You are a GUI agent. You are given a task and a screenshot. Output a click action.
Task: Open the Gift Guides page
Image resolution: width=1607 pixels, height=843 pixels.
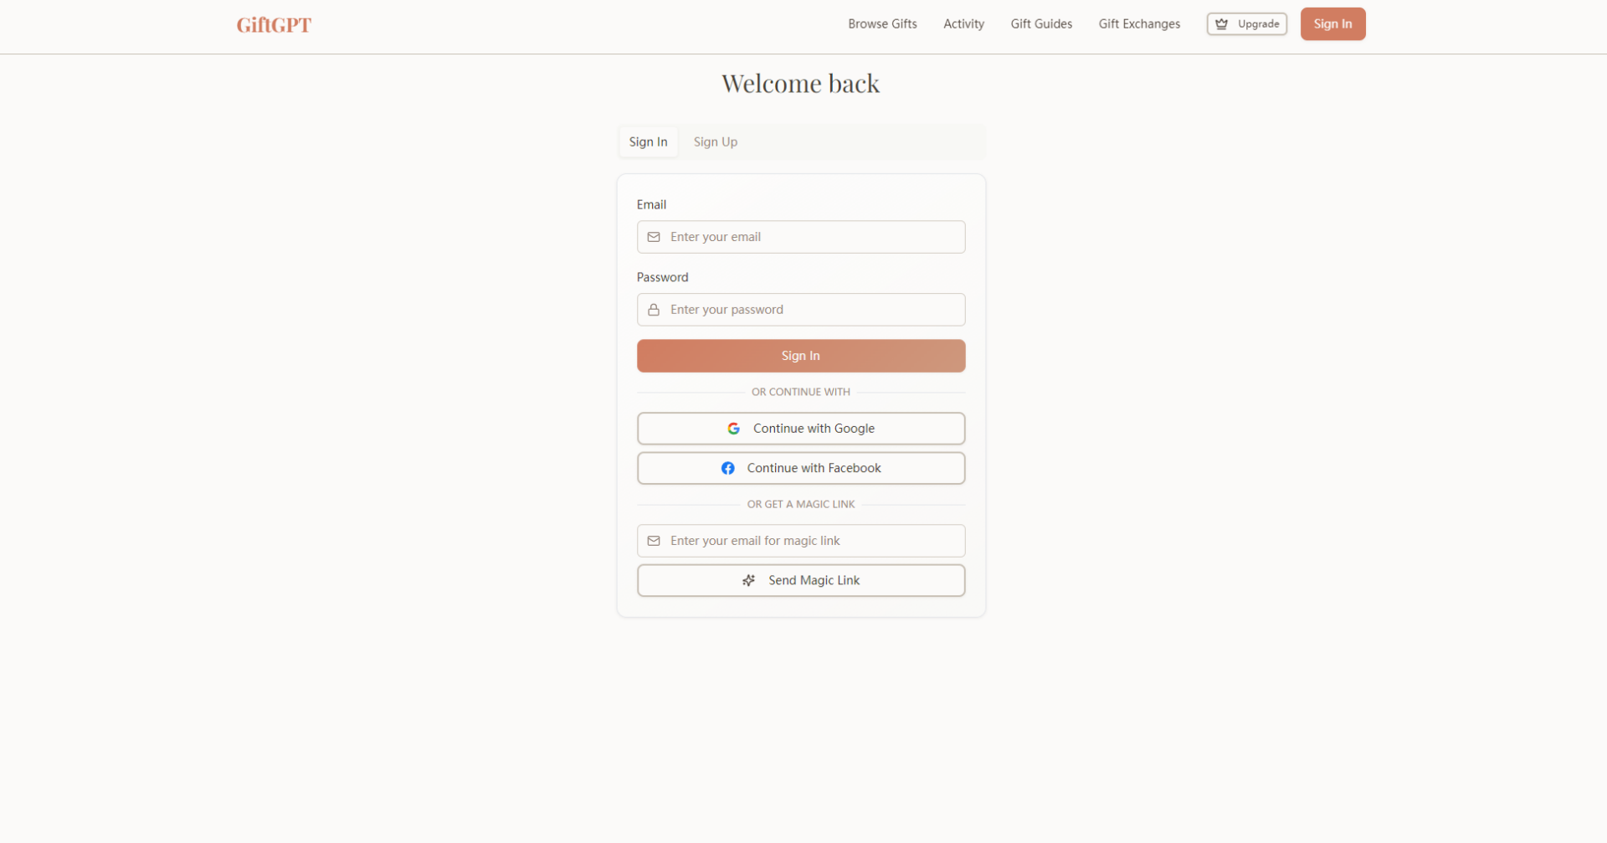pyautogui.click(x=1041, y=24)
